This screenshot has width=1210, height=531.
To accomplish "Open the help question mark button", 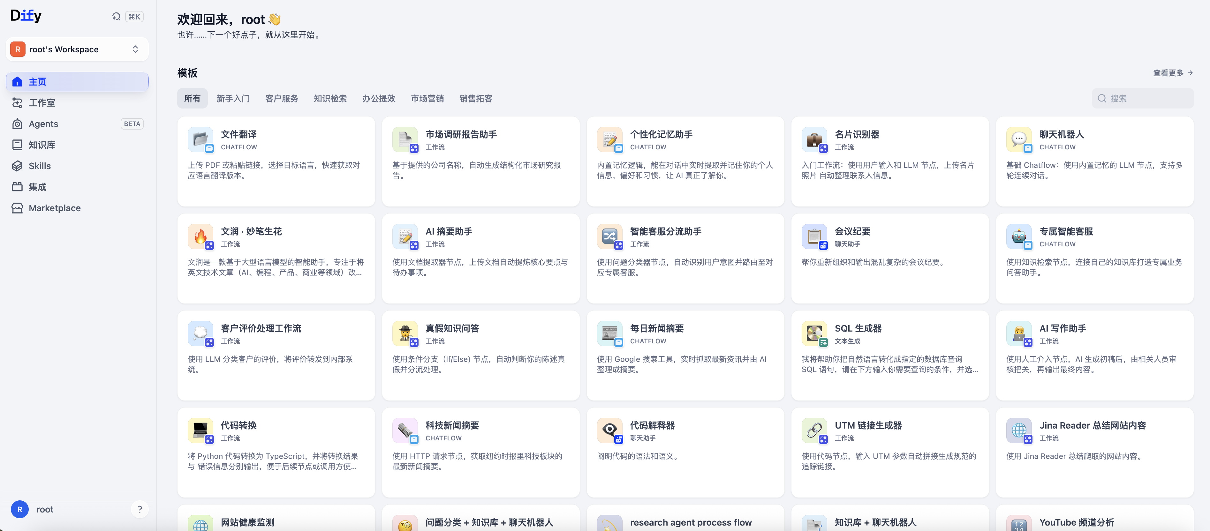I will tap(140, 509).
